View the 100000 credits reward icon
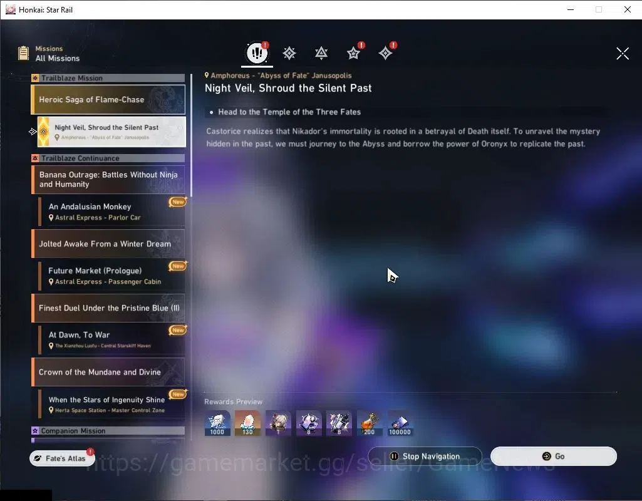Image resolution: width=642 pixels, height=501 pixels. click(x=400, y=423)
